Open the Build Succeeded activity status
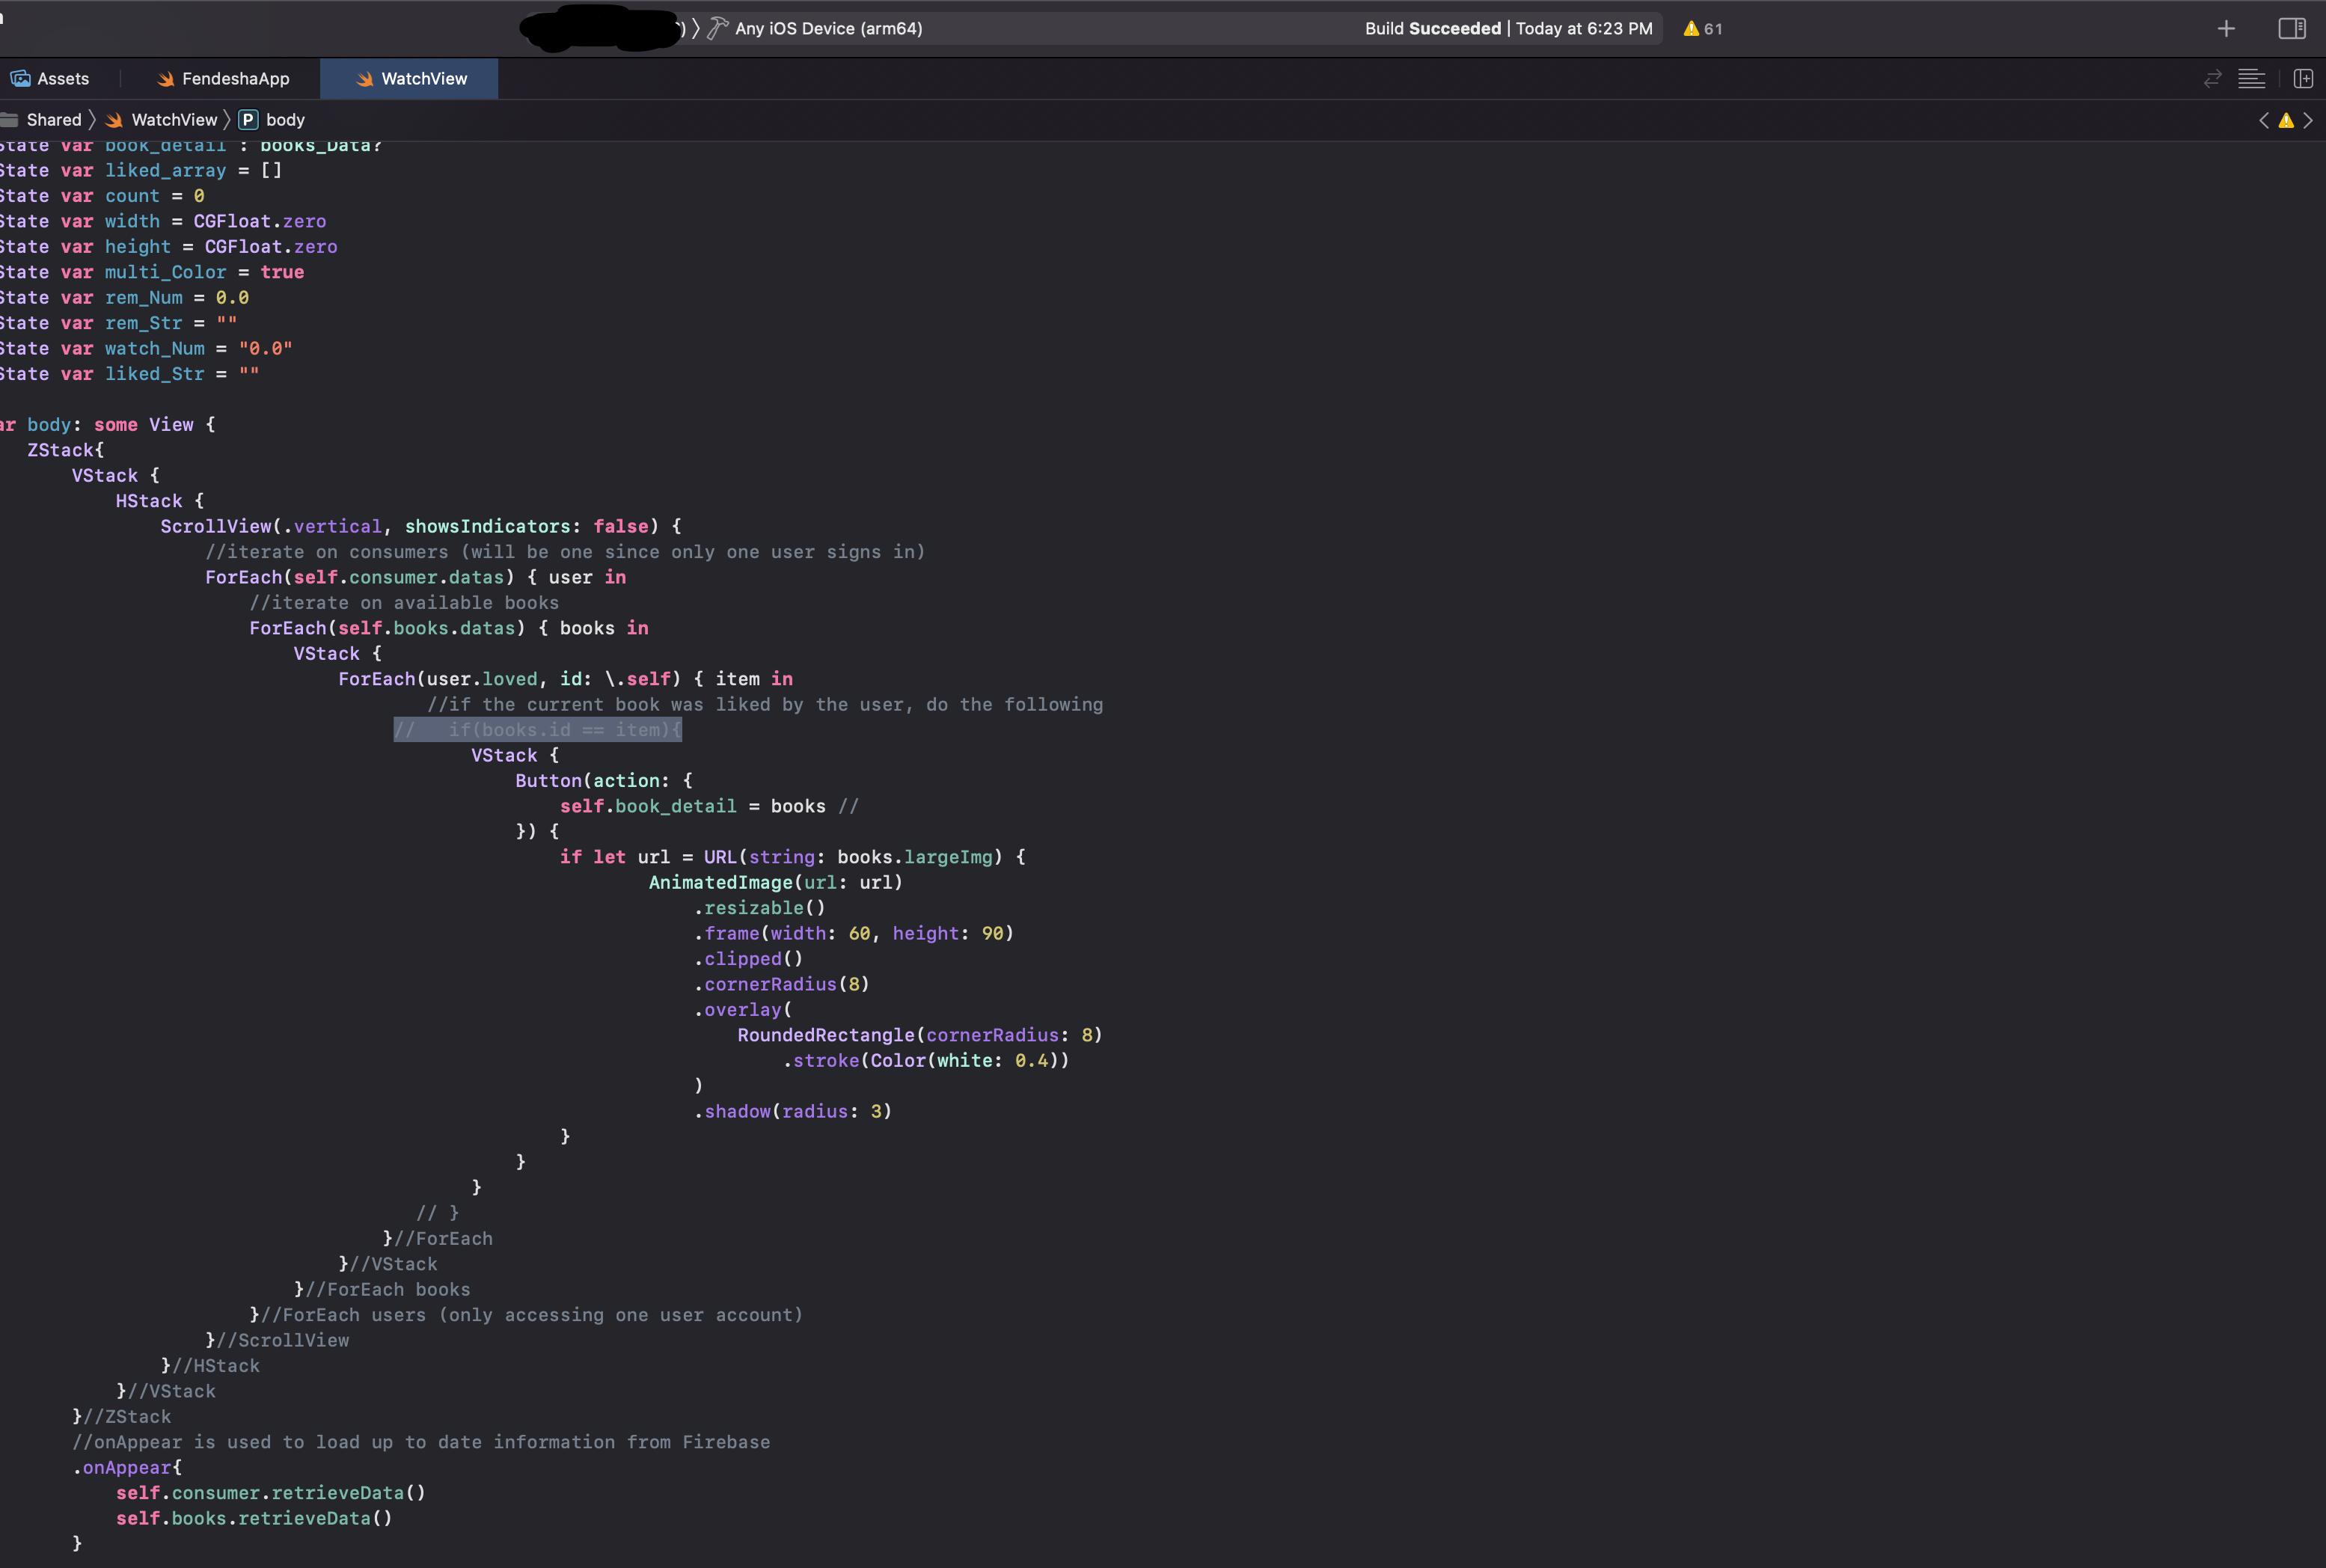Viewport: 2326px width, 1568px height. click(x=1508, y=28)
